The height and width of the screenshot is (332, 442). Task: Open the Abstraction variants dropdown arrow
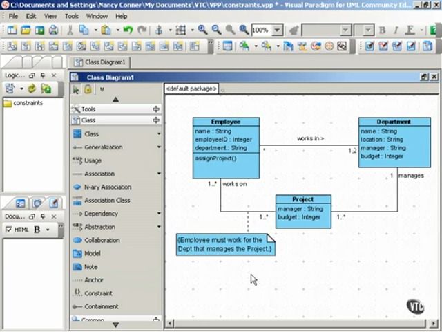159,227
